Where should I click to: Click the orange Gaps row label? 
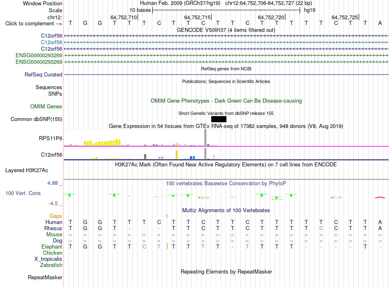[56, 216]
